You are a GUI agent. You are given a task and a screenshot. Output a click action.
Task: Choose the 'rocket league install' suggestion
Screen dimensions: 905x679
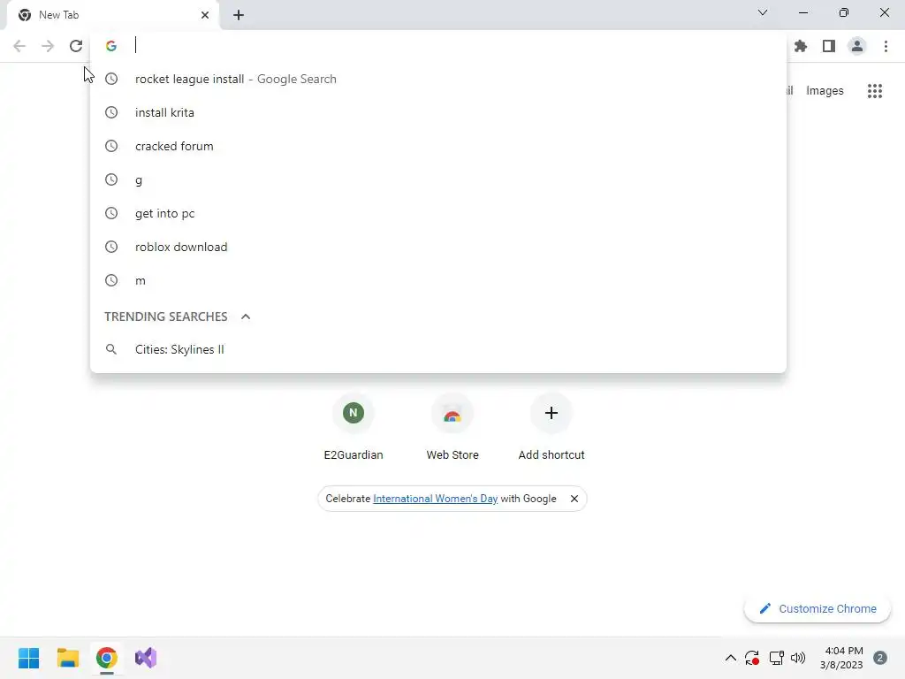point(438,79)
